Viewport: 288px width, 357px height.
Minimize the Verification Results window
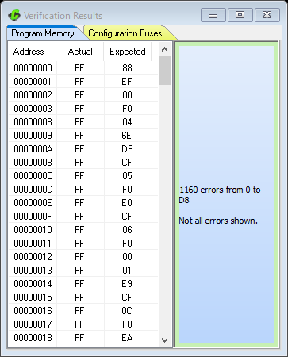pos(213,15)
